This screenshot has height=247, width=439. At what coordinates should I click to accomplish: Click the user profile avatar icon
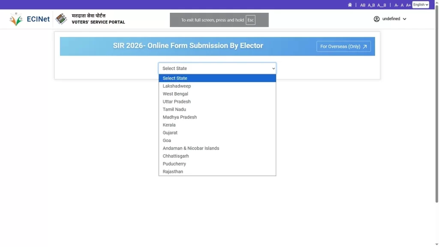pos(376,19)
